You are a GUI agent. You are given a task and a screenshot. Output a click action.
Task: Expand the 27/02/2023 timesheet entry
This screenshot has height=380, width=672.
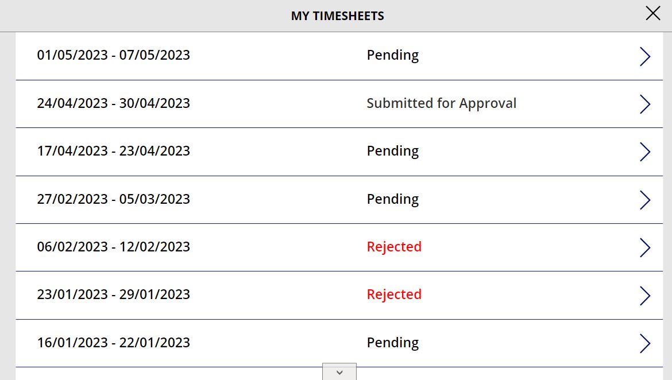644,200
